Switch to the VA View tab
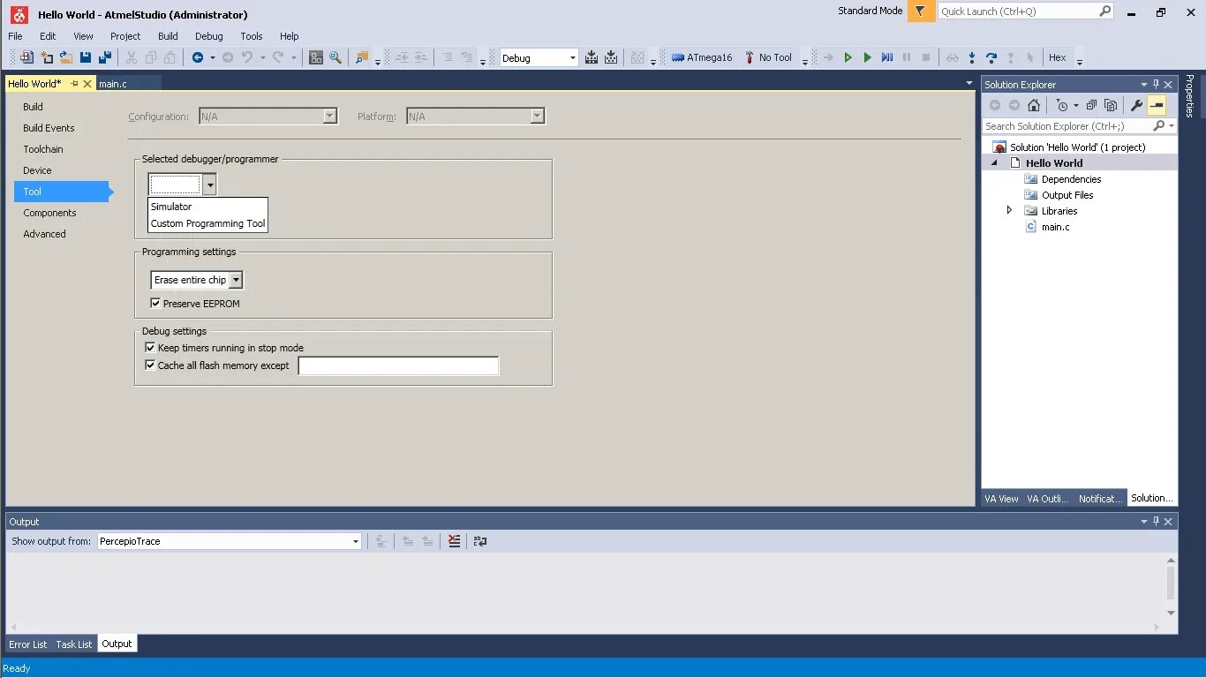The image size is (1206, 678). 1002,499
